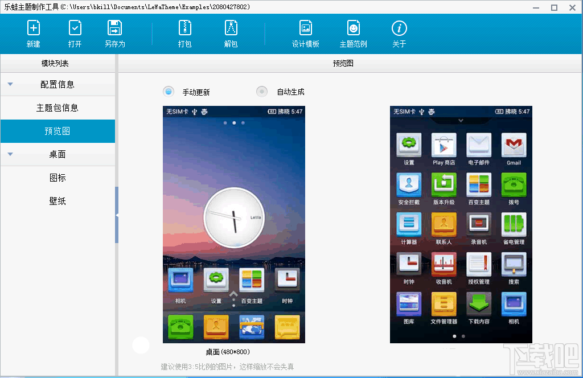
Task: Select 预览图 in the module list
Action: [x=58, y=131]
